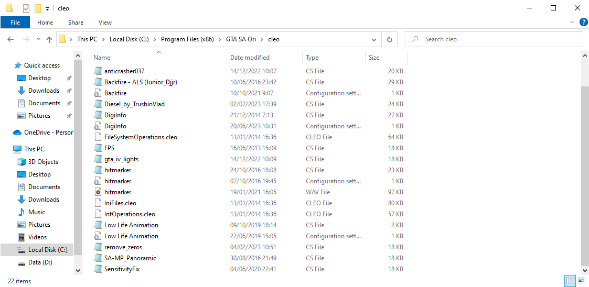This screenshot has height=287, width=589.
Task: Expand the ribbon with chevron
Action: point(572,22)
